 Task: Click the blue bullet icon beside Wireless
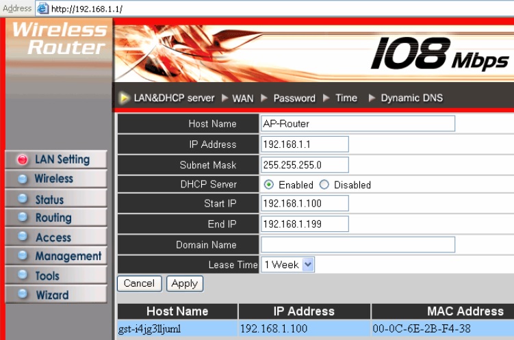click(23, 179)
